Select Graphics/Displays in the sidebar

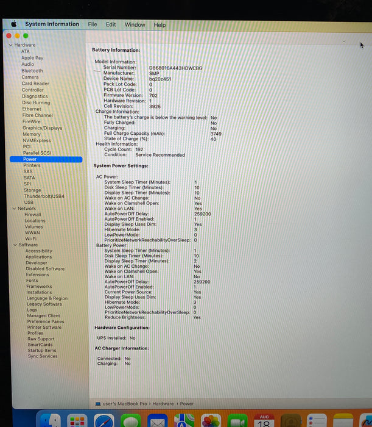[x=43, y=128]
